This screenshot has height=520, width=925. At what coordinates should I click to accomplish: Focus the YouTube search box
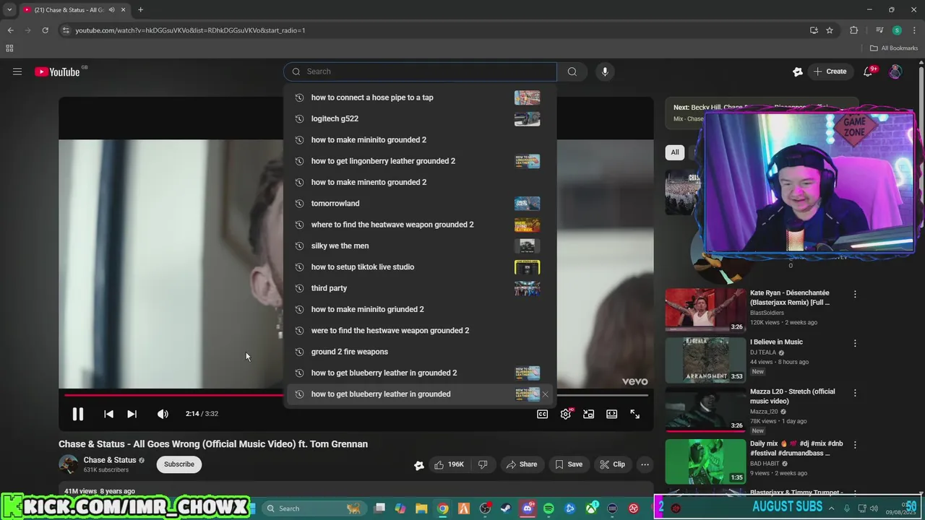(420, 71)
